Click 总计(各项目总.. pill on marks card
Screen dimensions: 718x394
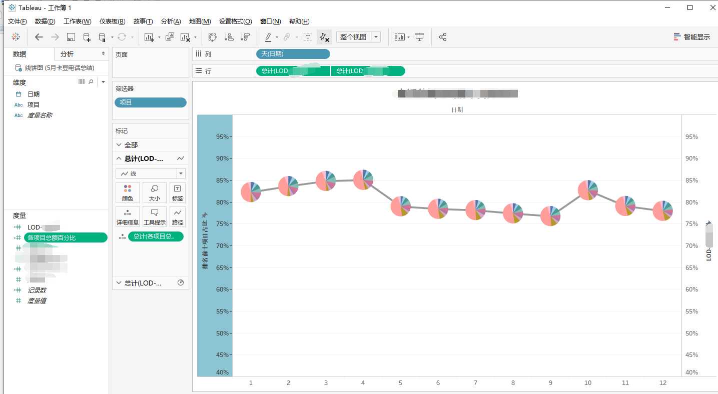tap(156, 236)
